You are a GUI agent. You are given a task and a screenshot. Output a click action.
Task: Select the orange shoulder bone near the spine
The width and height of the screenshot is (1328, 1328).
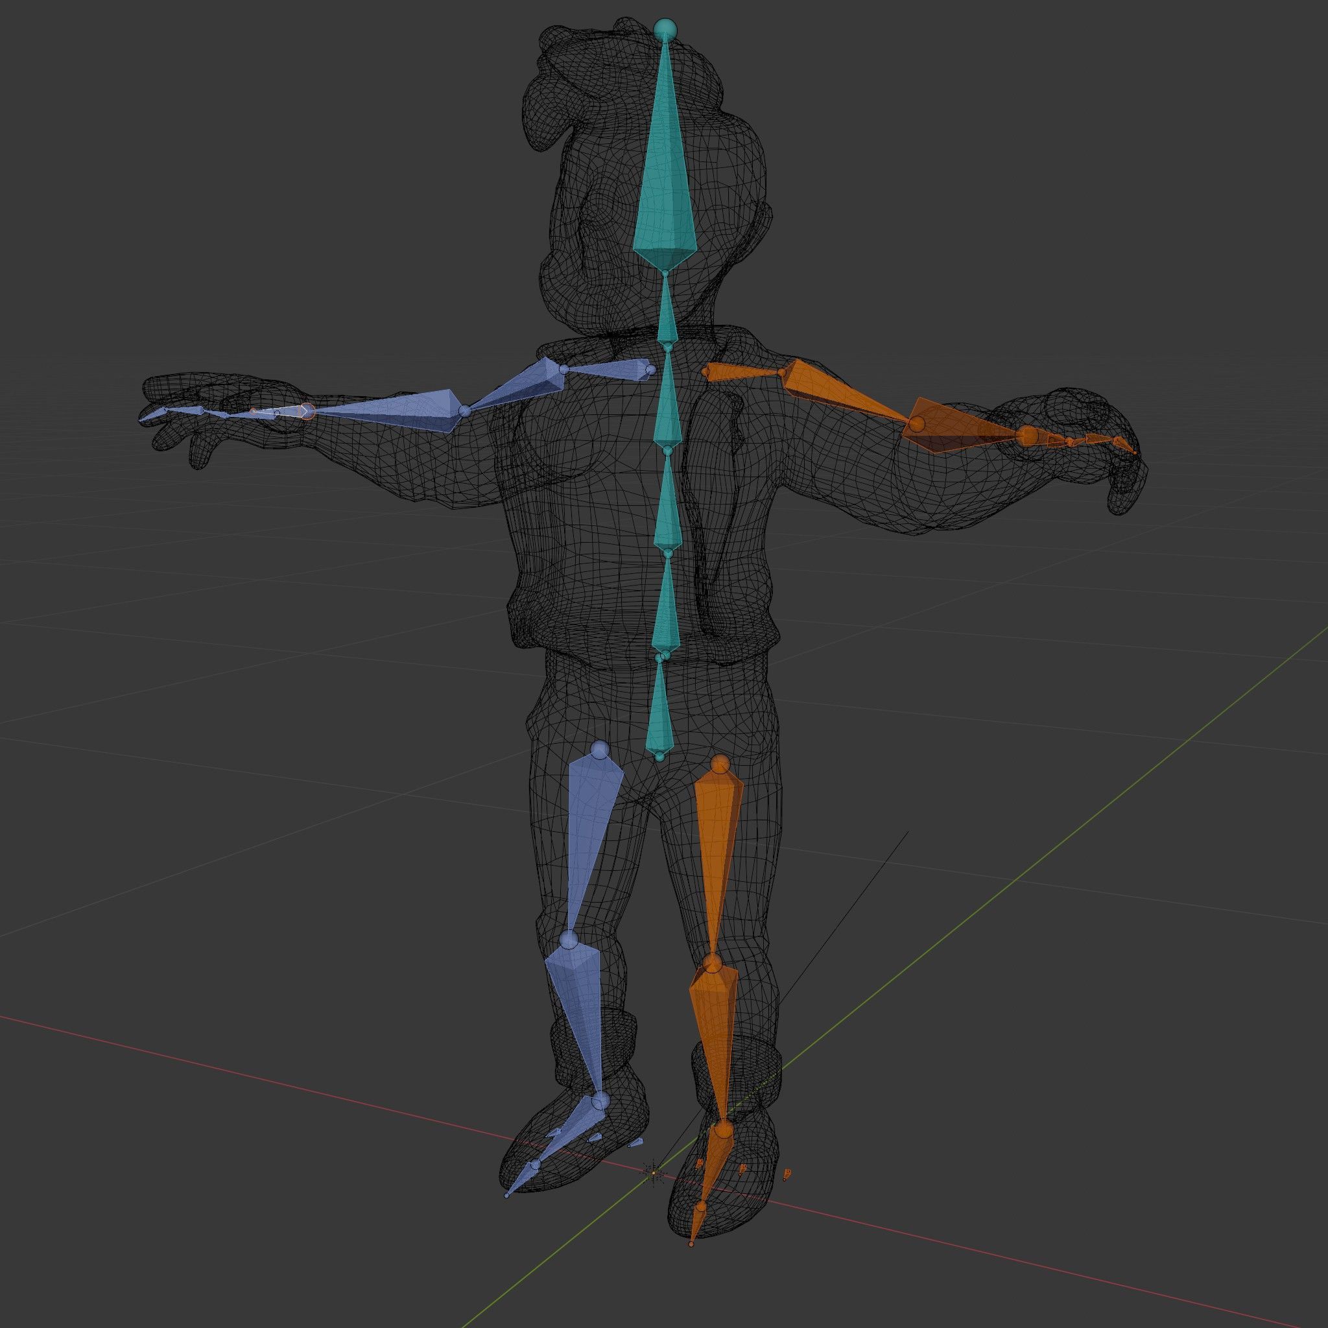(x=744, y=372)
